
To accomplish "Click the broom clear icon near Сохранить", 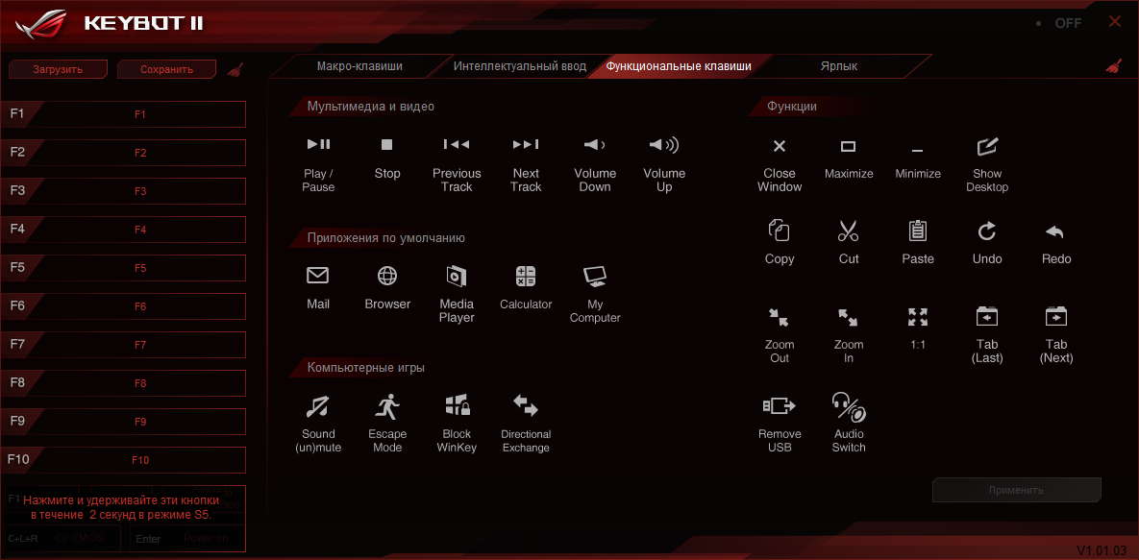I will [x=235, y=69].
